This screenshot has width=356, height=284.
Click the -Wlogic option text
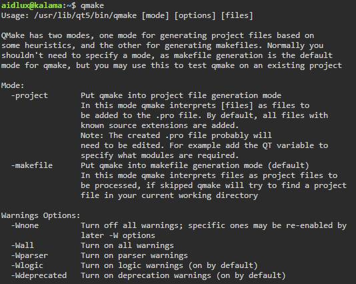coord(27,265)
